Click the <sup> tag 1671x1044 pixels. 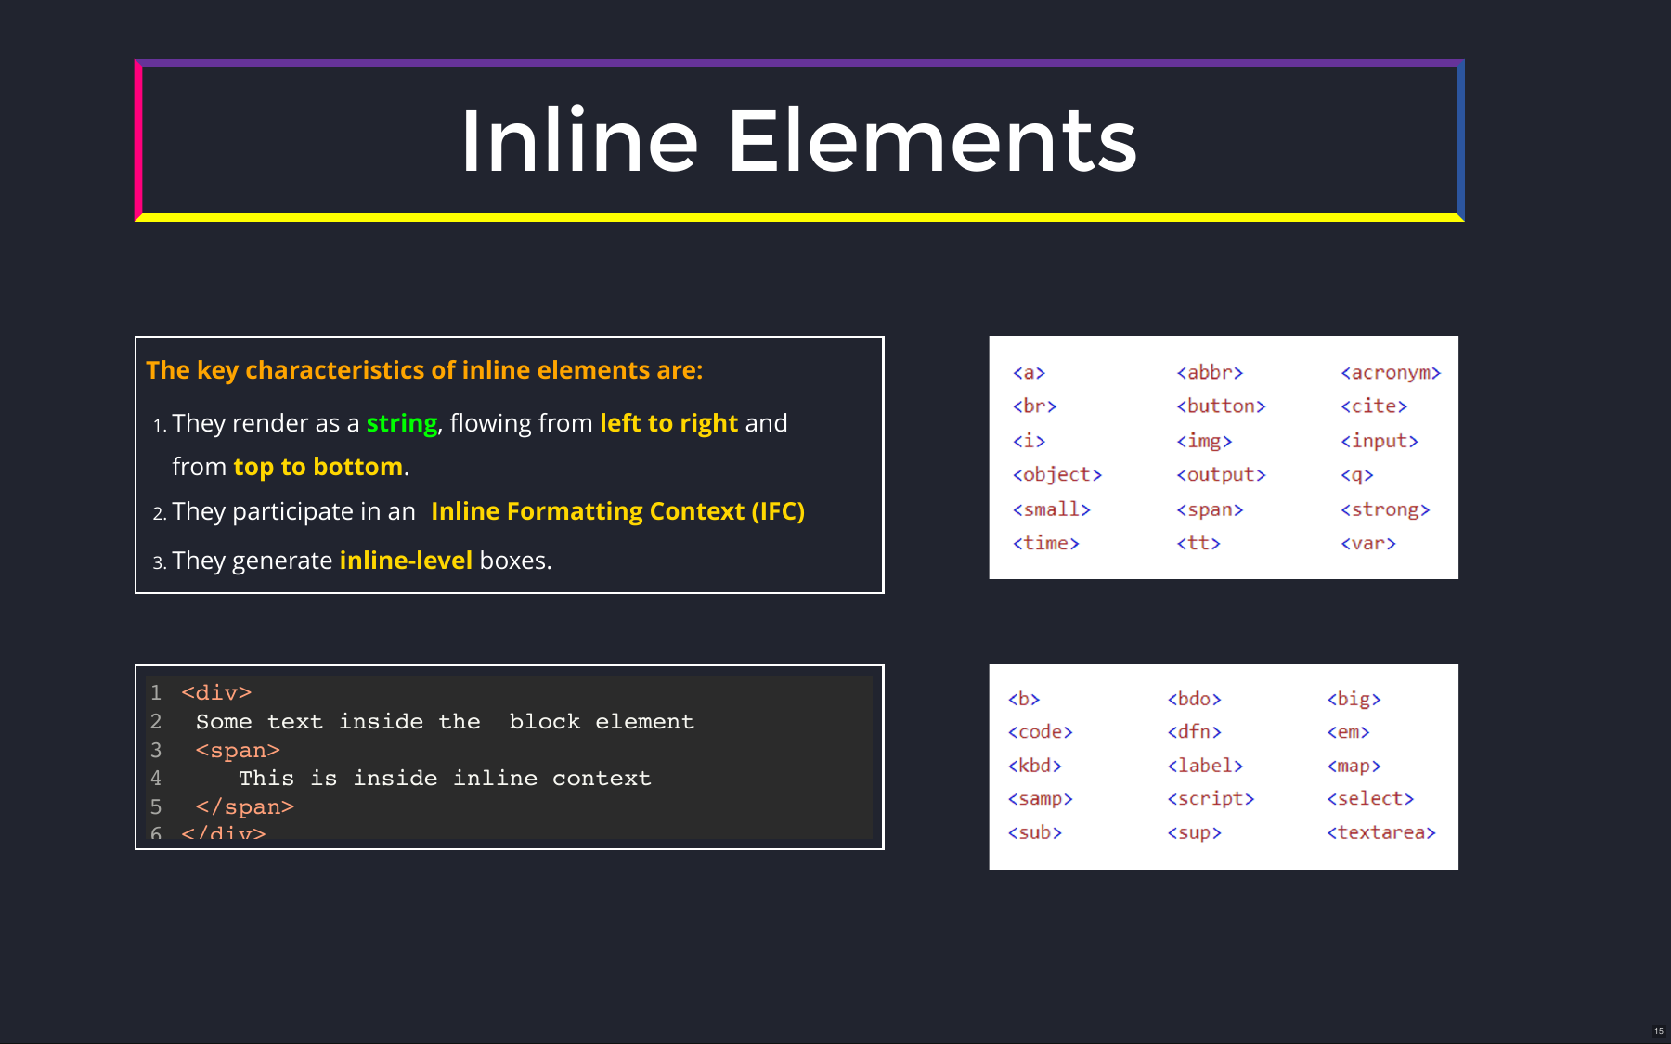point(1195,832)
